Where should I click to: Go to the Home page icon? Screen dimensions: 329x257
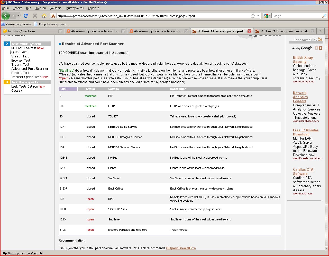(x=44, y=16)
